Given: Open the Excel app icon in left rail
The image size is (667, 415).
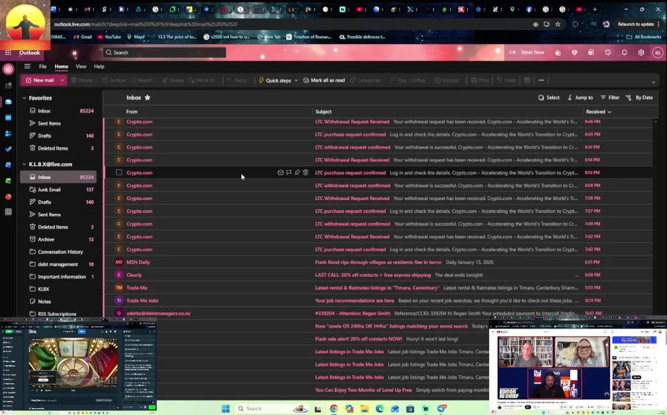Looking at the screenshot, I should click(8, 181).
